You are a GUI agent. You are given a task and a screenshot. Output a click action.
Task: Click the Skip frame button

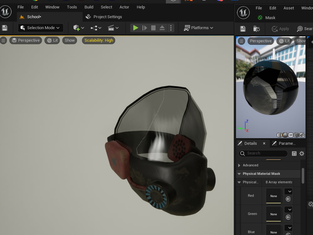pos(145,28)
